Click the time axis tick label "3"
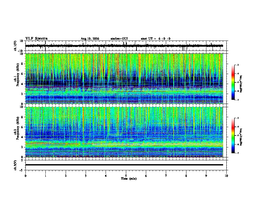 [x=86, y=176]
